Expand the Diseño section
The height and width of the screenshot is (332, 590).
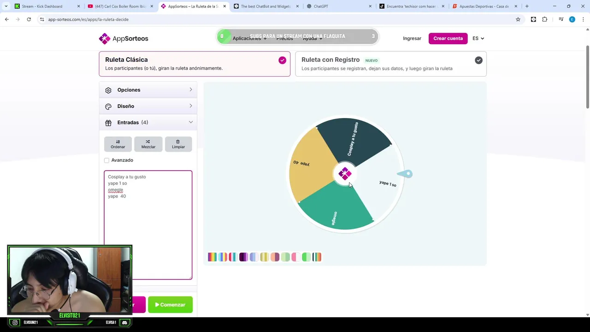click(x=148, y=106)
